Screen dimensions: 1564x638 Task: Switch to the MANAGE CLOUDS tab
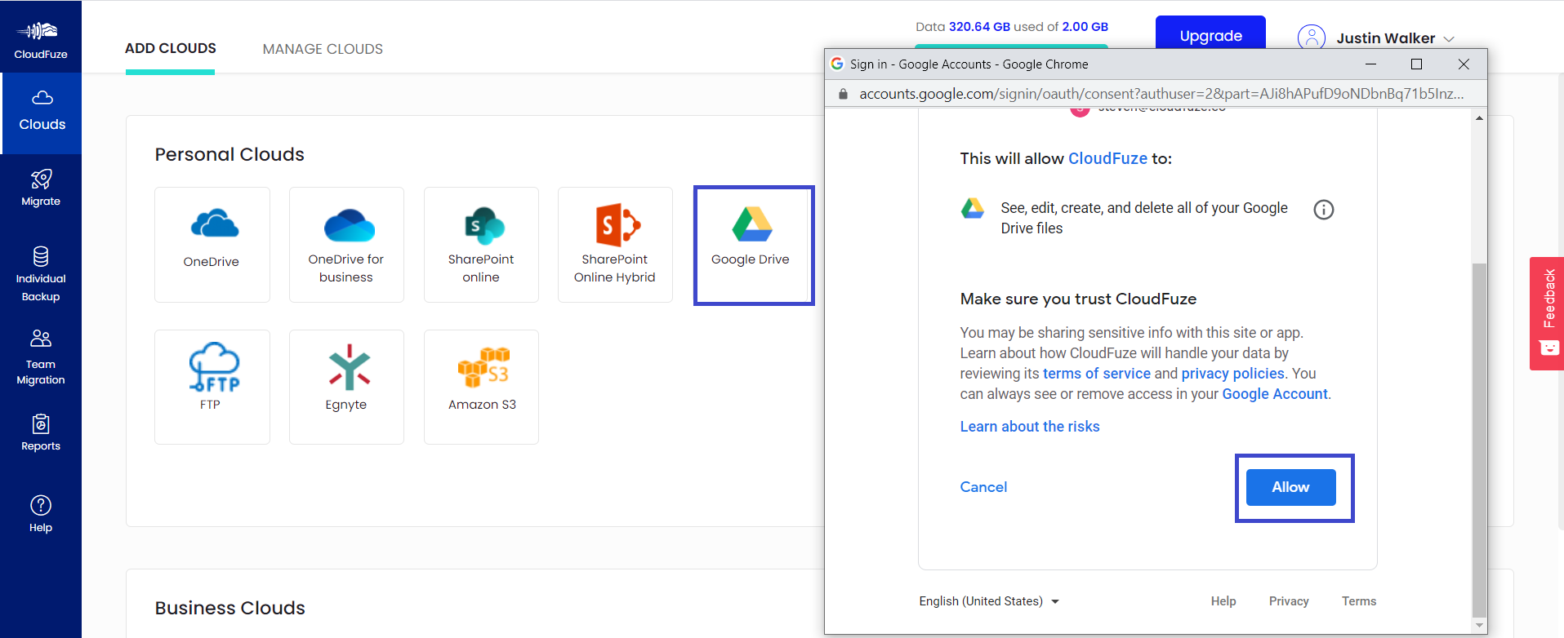[323, 49]
